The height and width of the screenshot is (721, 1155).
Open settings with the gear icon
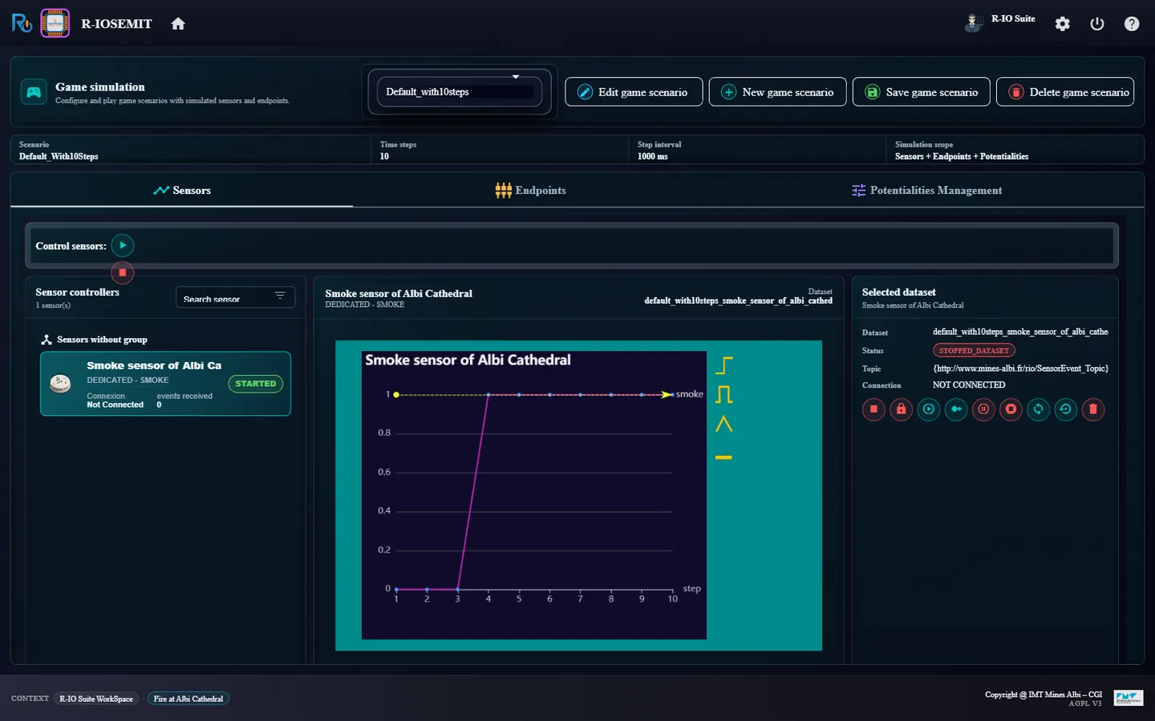(x=1063, y=24)
